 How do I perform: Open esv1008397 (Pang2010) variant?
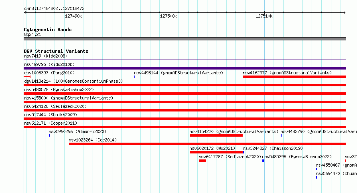(49, 73)
